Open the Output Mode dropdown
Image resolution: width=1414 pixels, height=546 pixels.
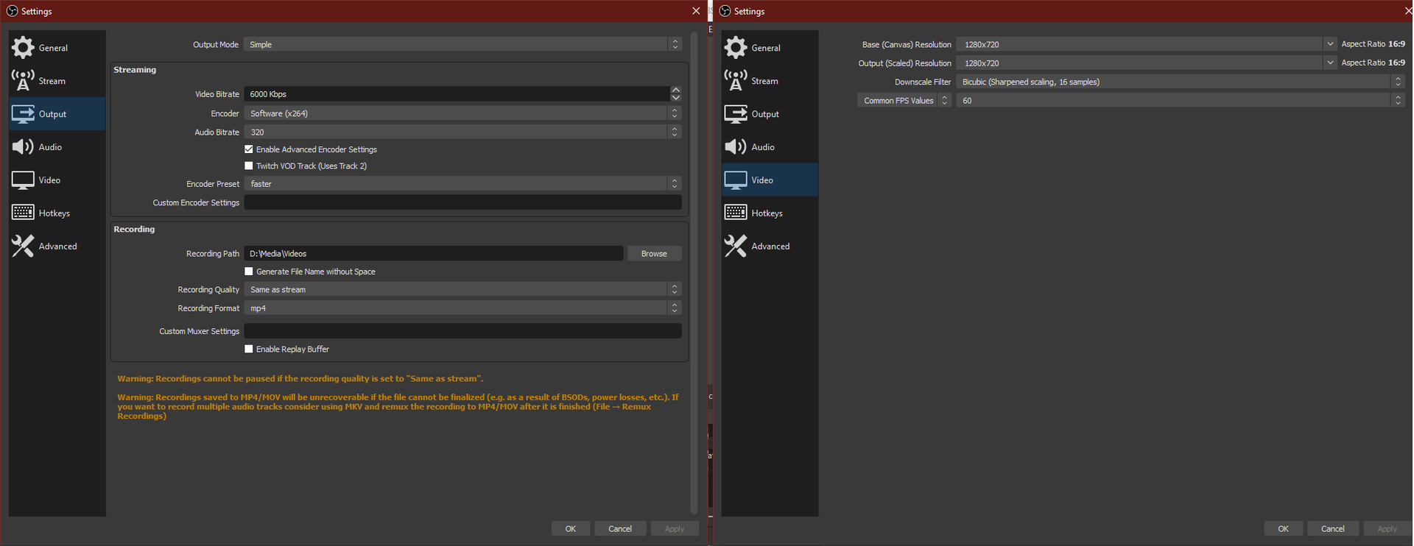coord(462,44)
